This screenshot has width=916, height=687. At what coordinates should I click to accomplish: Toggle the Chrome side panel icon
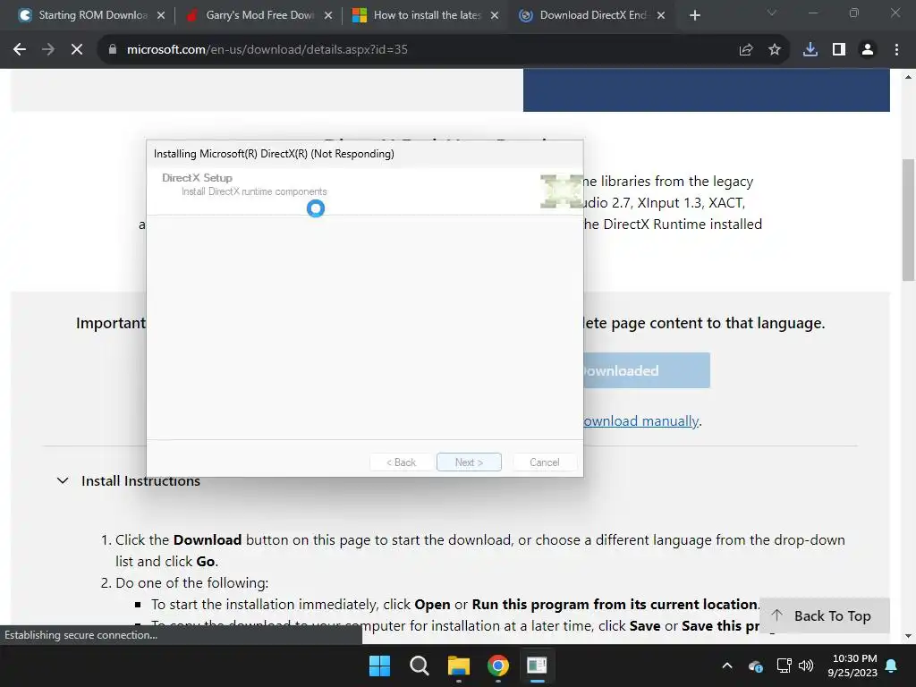[839, 50]
